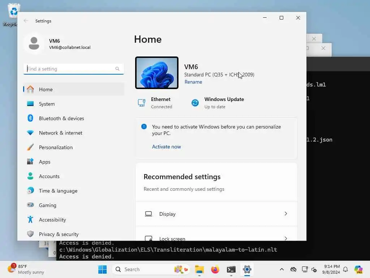This screenshot has height=278, width=370.
Task: Open File Explorer from the taskbar
Action: pyautogui.click(x=199, y=269)
